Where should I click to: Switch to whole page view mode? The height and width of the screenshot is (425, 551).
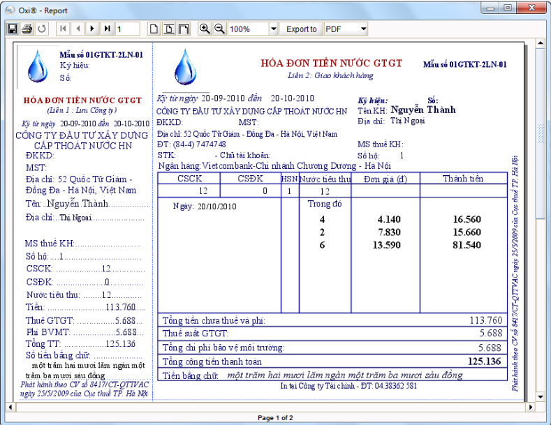(184, 29)
